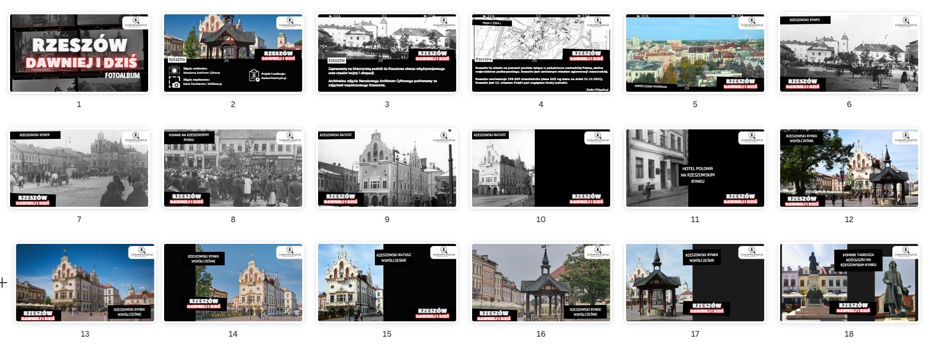This screenshot has height=351, width=932.
Task: Open slide 2 with the photo credits
Action: tap(233, 53)
